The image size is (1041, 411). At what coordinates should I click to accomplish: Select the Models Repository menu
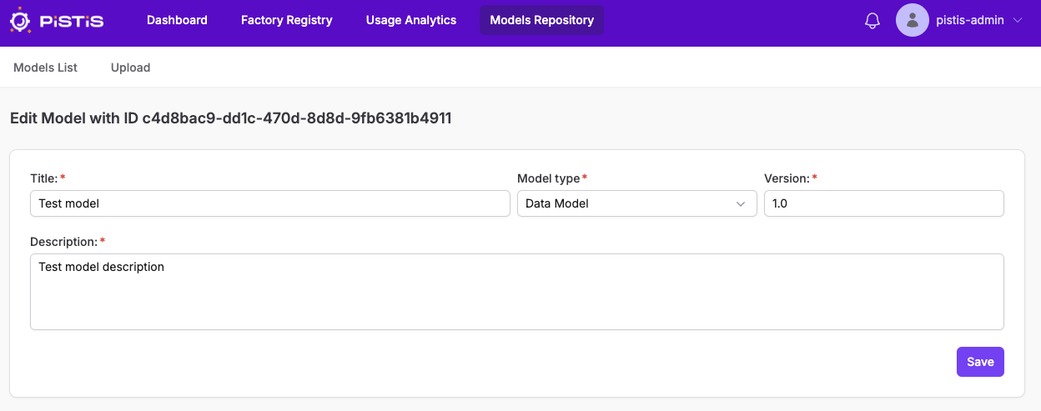[x=541, y=20]
